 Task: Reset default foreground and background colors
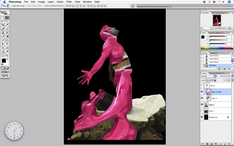click(x=2, y=64)
